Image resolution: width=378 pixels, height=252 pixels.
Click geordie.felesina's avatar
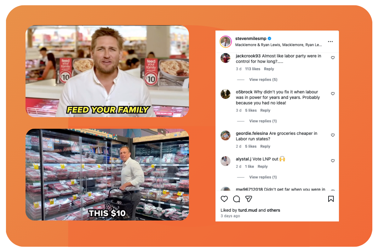pos(226,135)
